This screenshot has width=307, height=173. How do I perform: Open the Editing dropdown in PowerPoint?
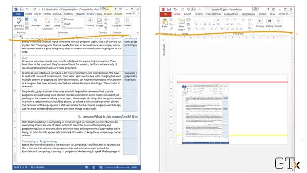269,24
